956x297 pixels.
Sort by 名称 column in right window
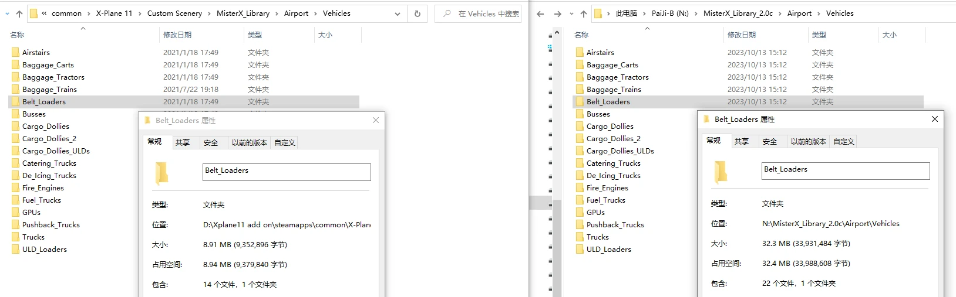tap(582, 35)
